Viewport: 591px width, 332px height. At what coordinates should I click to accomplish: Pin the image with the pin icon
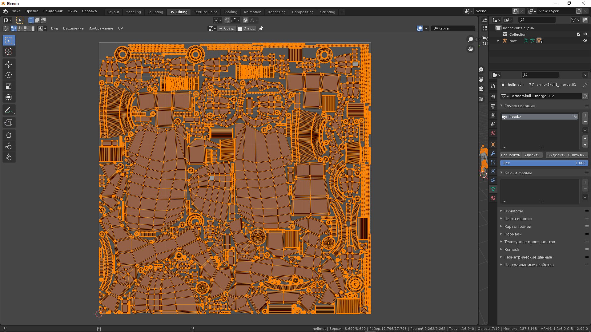click(x=261, y=29)
